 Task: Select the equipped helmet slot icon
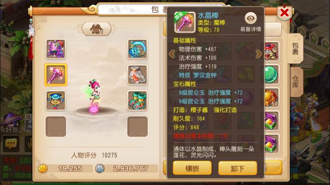(55, 49)
